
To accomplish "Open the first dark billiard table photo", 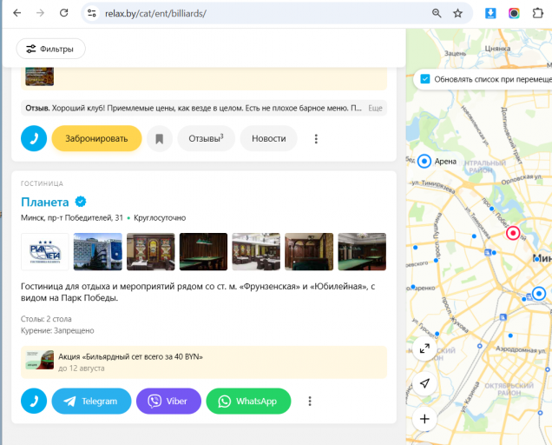I will (x=203, y=252).
